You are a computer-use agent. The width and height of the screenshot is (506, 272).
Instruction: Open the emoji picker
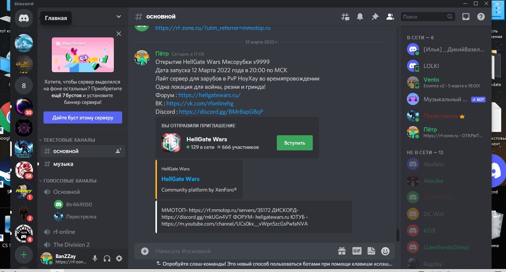click(x=385, y=251)
